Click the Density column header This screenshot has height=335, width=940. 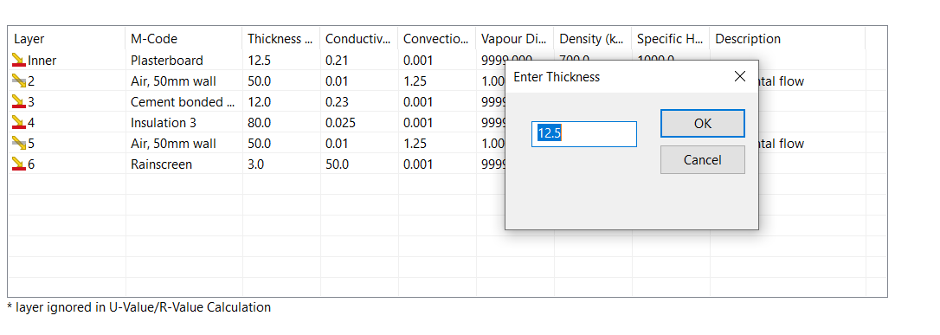[x=592, y=39]
